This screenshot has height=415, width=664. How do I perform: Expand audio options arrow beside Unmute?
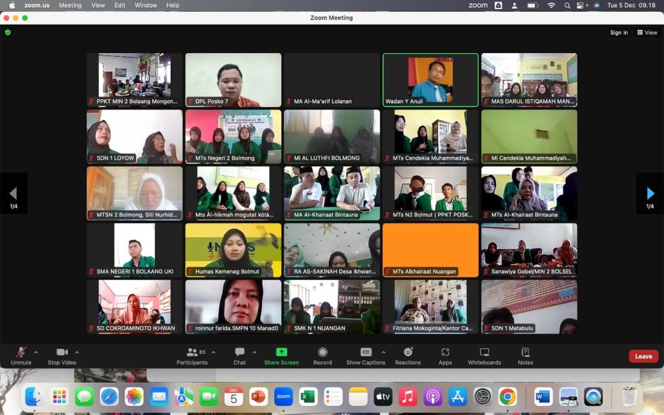click(36, 353)
